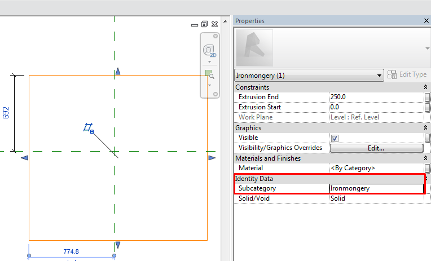This screenshot has height=261, width=431.
Task: Click the Edit Type button
Action: tap(407, 74)
